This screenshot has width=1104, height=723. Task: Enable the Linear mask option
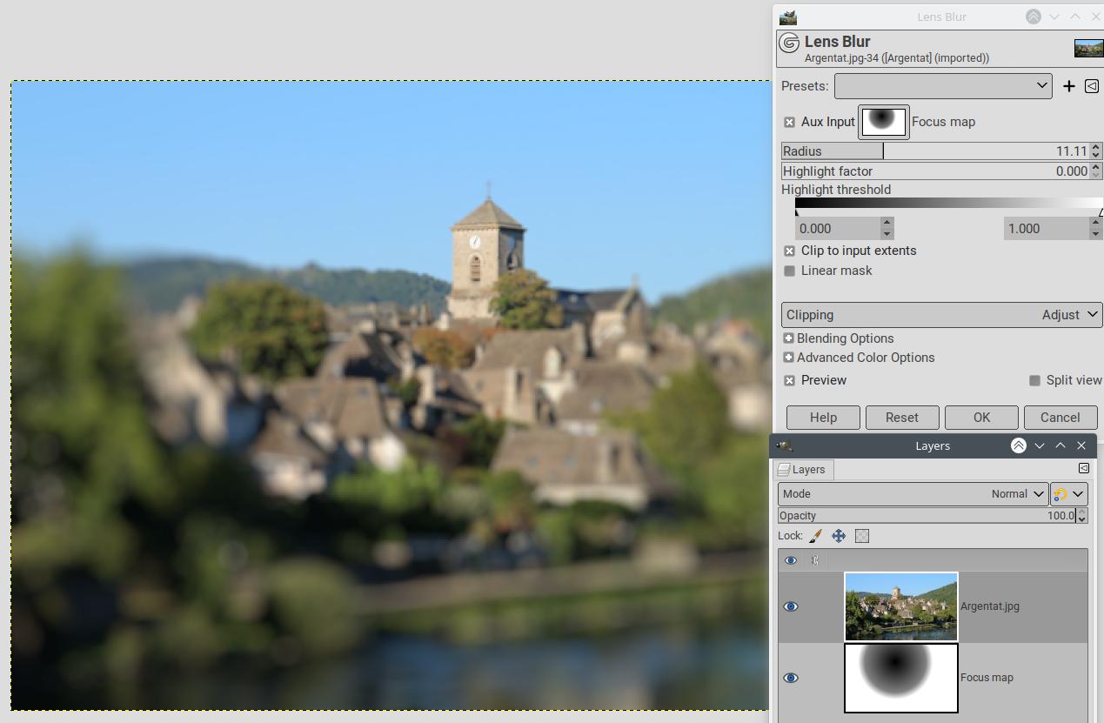(789, 271)
